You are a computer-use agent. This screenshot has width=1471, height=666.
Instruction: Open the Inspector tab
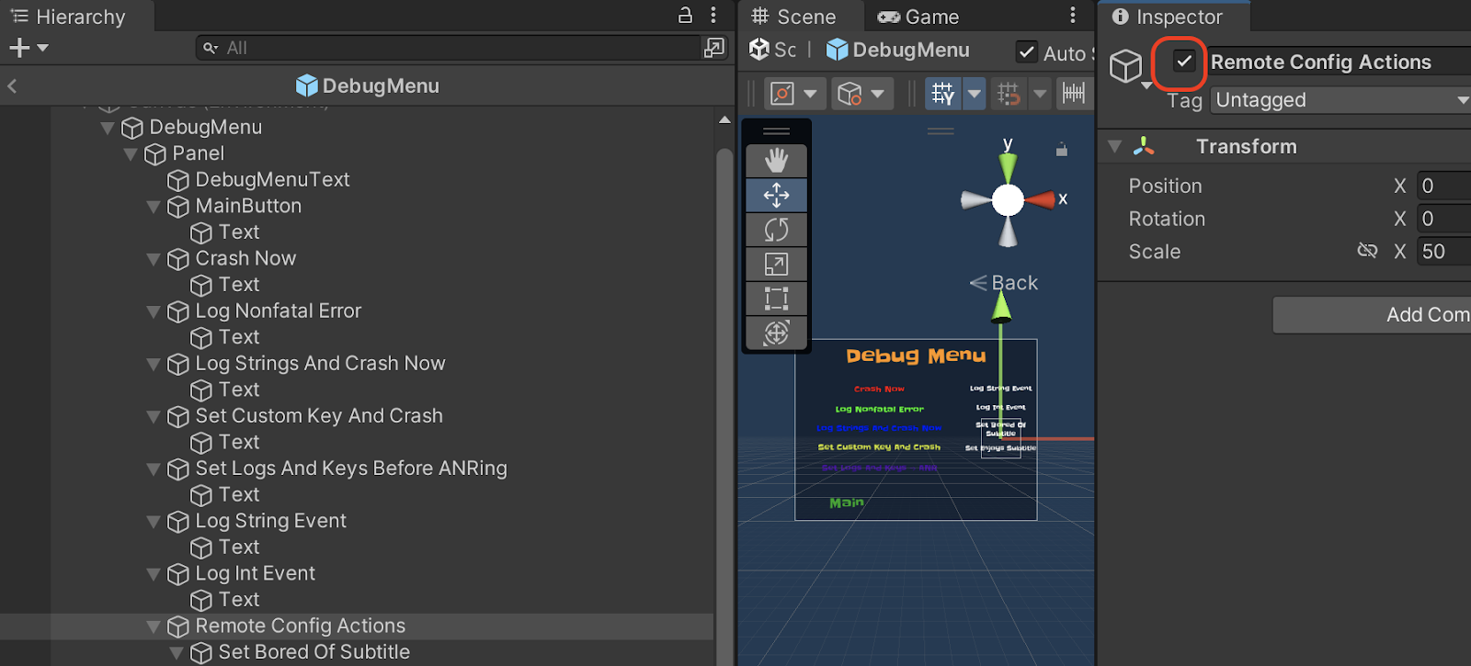click(1168, 17)
